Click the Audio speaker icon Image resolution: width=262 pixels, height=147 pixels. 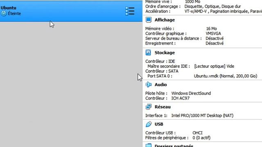pos(148,85)
